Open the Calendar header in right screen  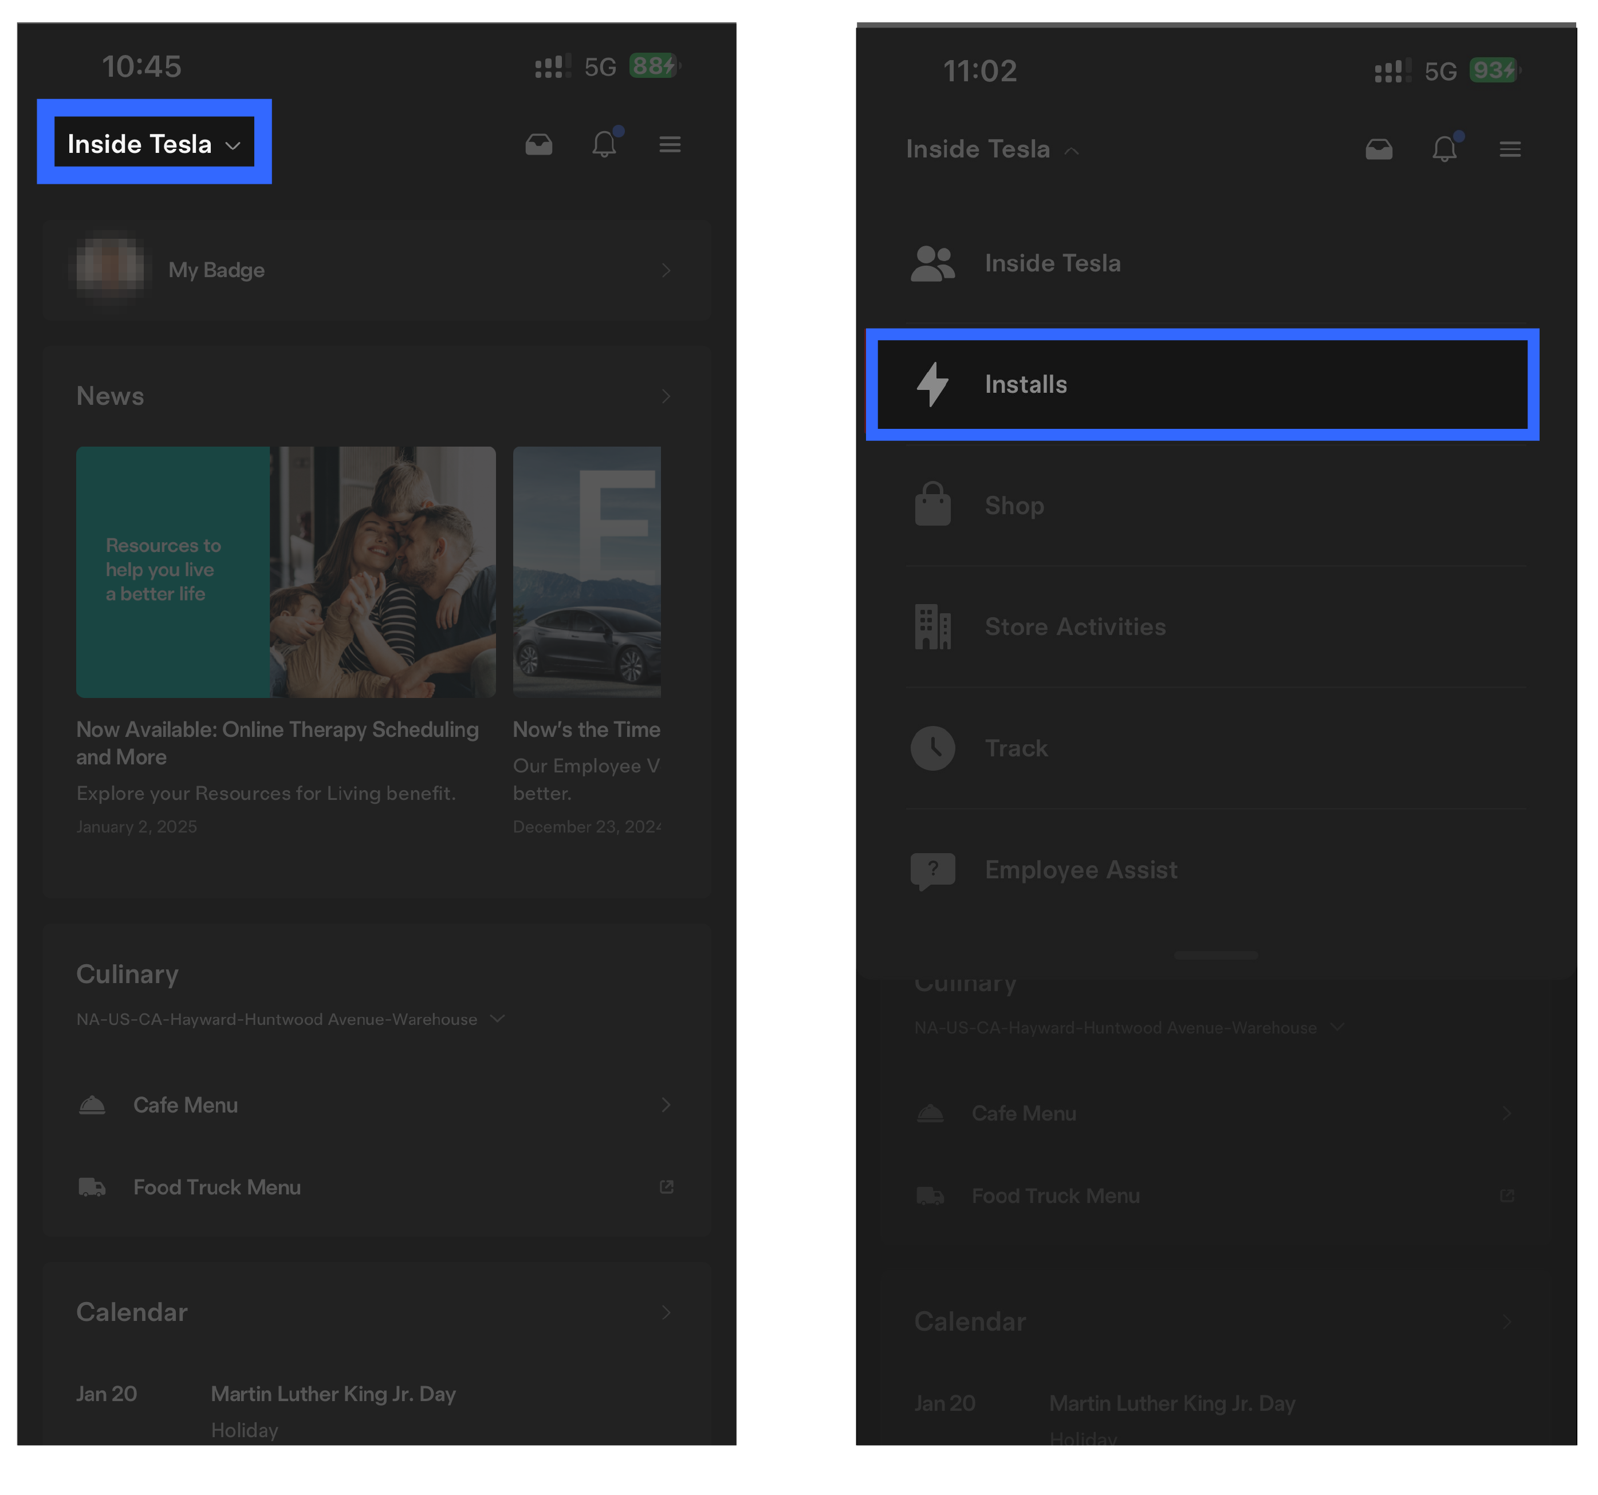(970, 1322)
